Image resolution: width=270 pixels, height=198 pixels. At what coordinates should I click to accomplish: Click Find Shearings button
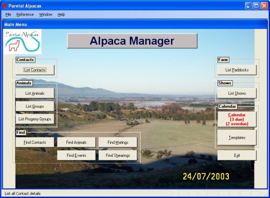pos(118,155)
